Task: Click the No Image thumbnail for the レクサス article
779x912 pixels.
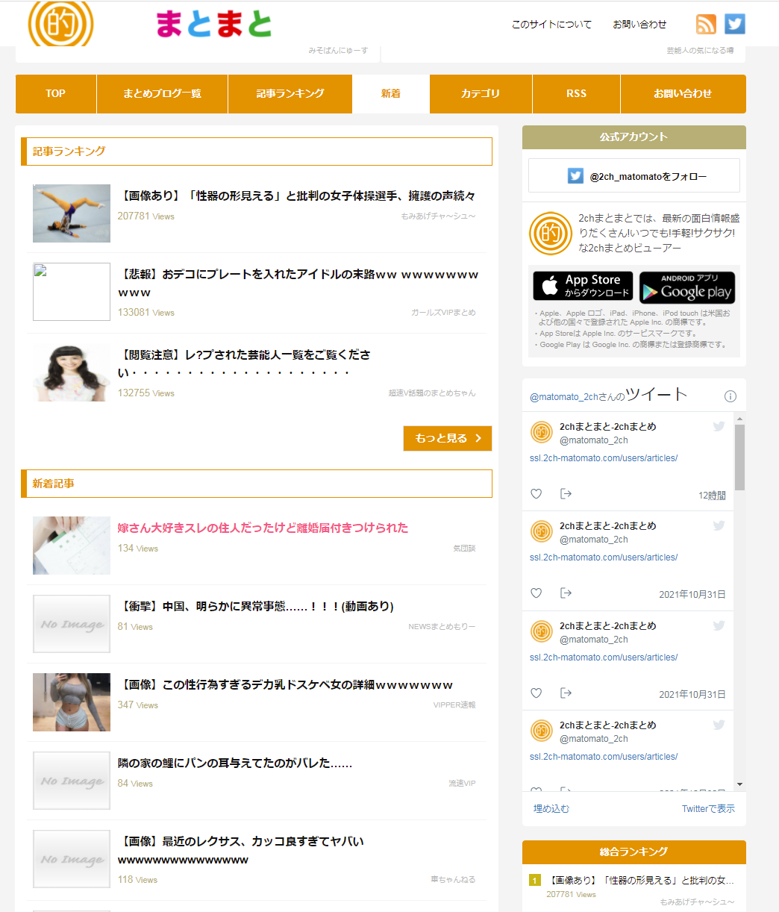Action: click(x=72, y=859)
